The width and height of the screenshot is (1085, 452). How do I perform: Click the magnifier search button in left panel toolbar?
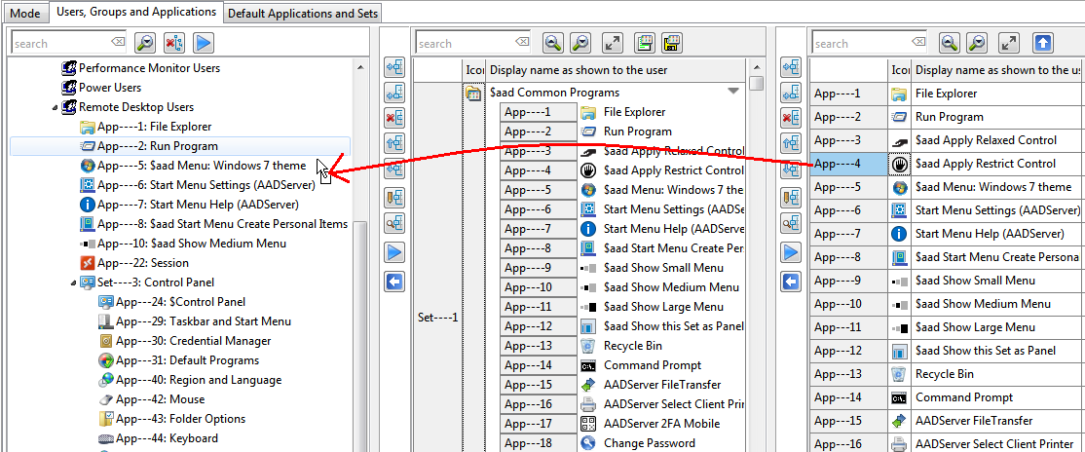tap(145, 43)
